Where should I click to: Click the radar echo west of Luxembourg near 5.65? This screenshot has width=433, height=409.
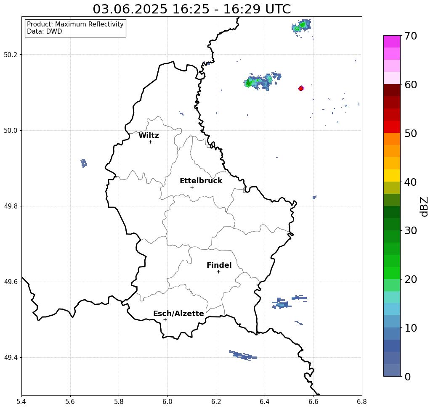[84, 163]
